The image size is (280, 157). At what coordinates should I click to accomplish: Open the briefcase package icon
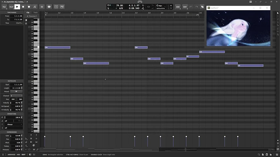pyautogui.click(x=42, y=7)
